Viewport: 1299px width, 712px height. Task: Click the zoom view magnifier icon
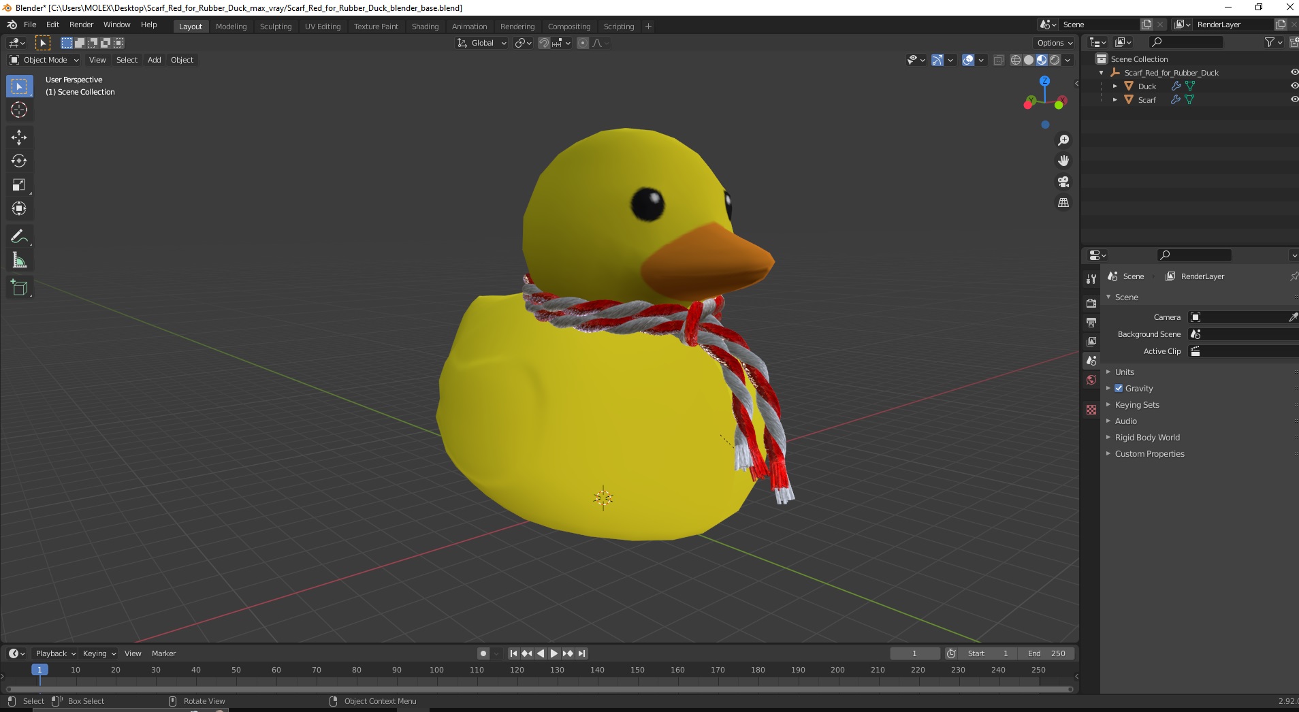coord(1063,140)
